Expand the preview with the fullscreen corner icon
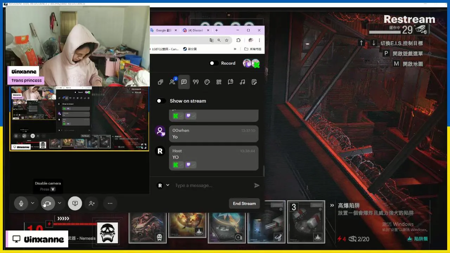This screenshot has width=450, height=253. pos(144,146)
